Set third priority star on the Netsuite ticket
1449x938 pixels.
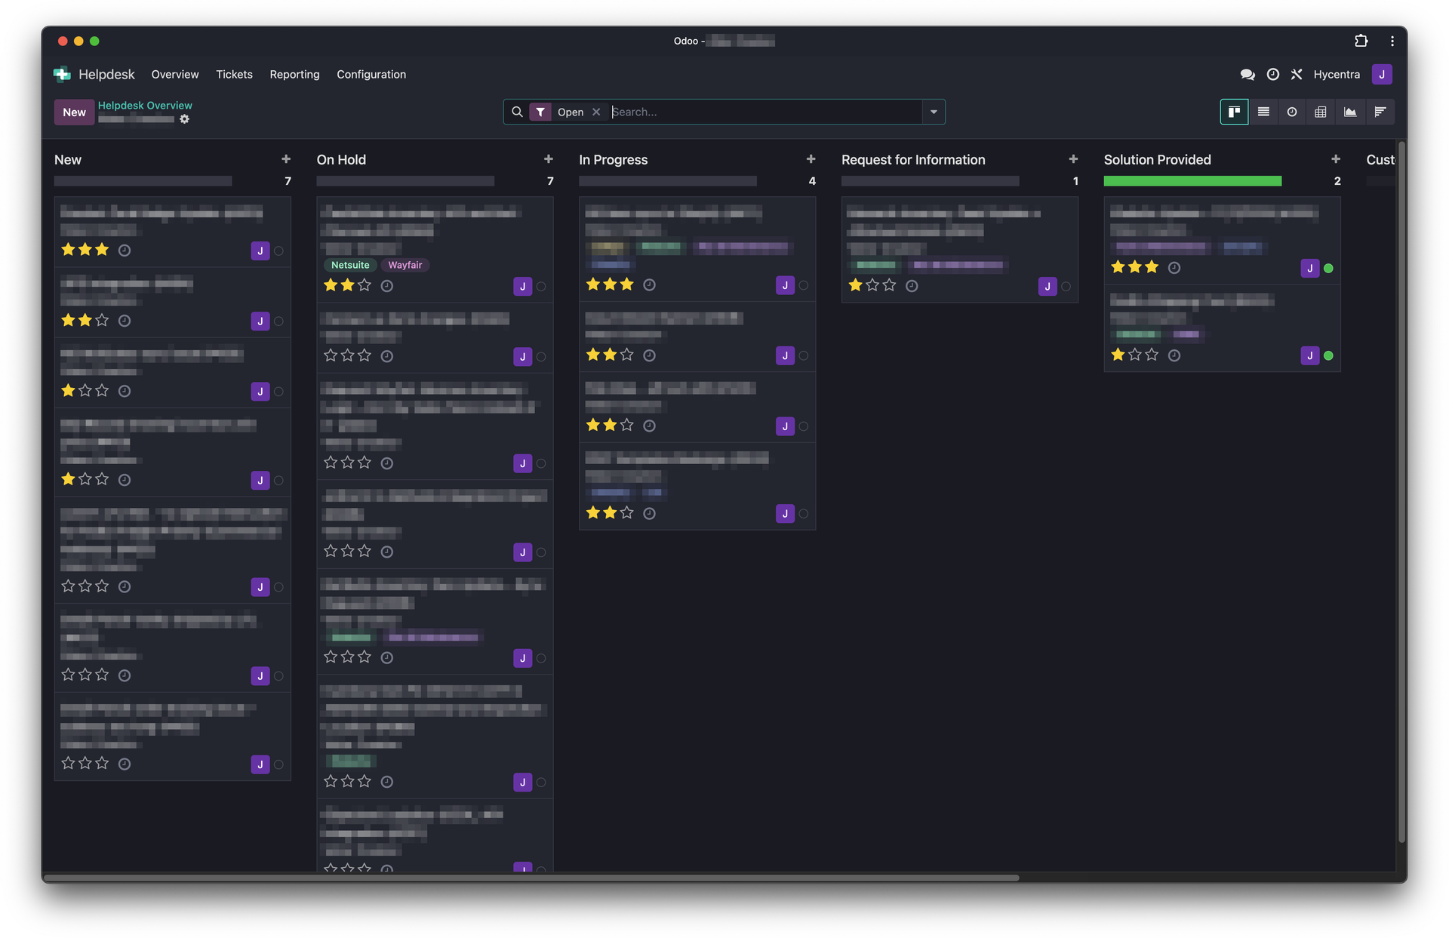(x=365, y=285)
